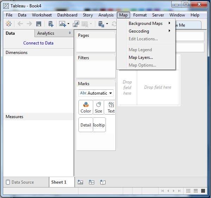The width and height of the screenshot is (211, 198).
Task: Show sheet tabs view icon
Action: point(203,191)
